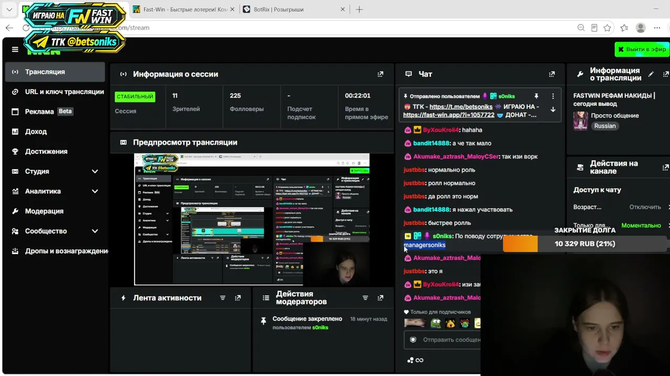This screenshot has height=376, width=670.
Task: Click the 00:22:01 live time value
Action: point(358,96)
